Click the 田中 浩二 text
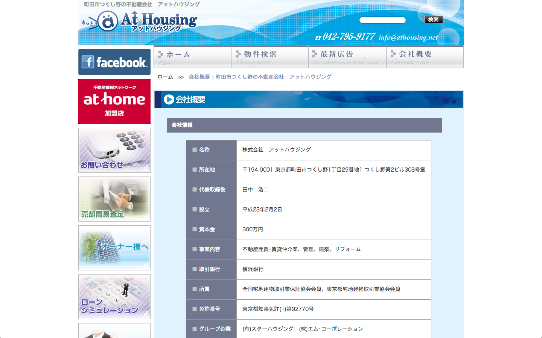The width and height of the screenshot is (542, 338). point(256,190)
